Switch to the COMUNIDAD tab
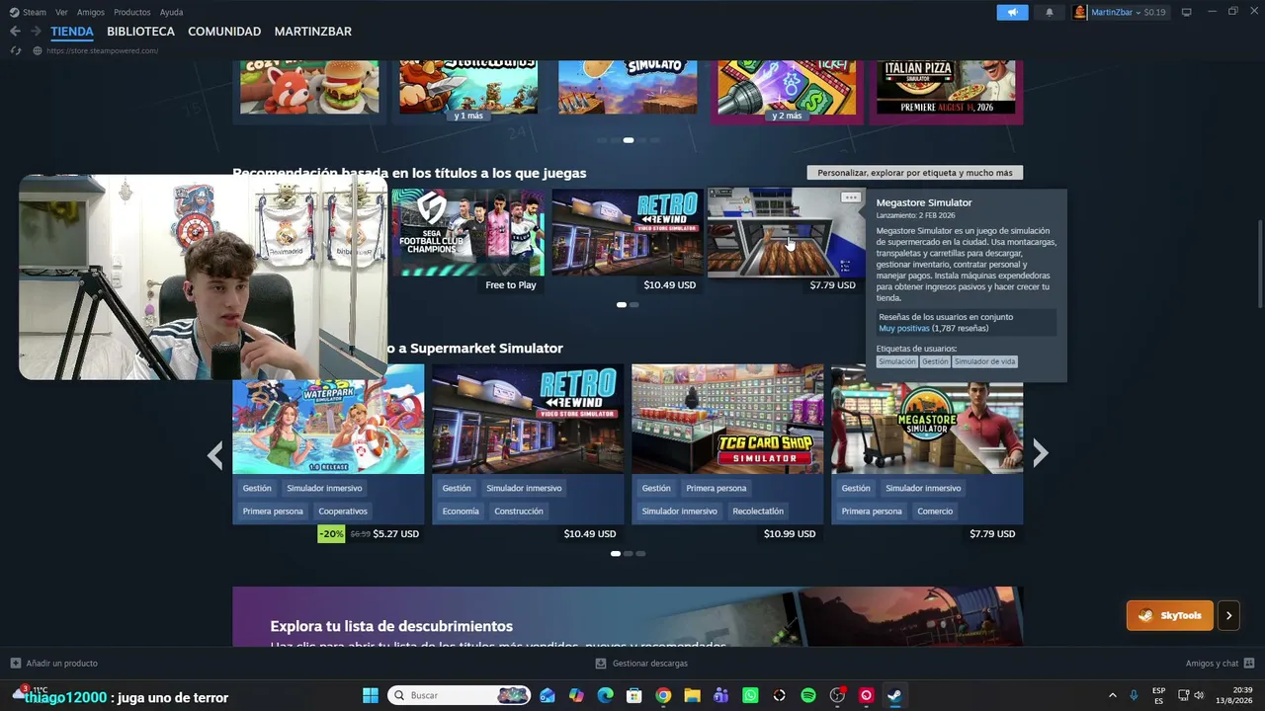The image size is (1265, 711). click(224, 32)
